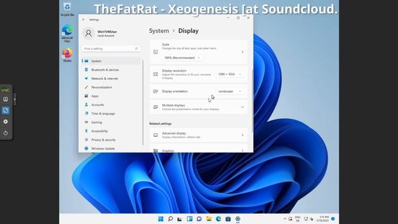The height and width of the screenshot is (224, 398).
Task: Open the Recycle Bin desktop icon
Action: pos(67,9)
